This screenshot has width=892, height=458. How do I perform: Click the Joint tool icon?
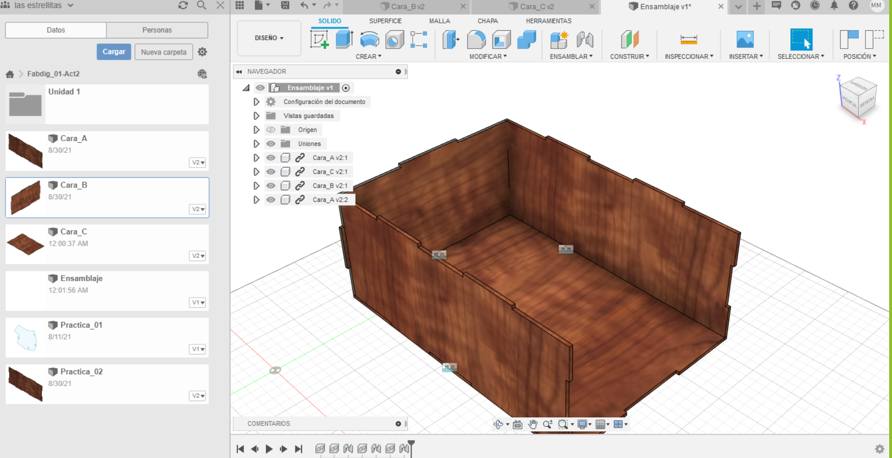pos(584,39)
